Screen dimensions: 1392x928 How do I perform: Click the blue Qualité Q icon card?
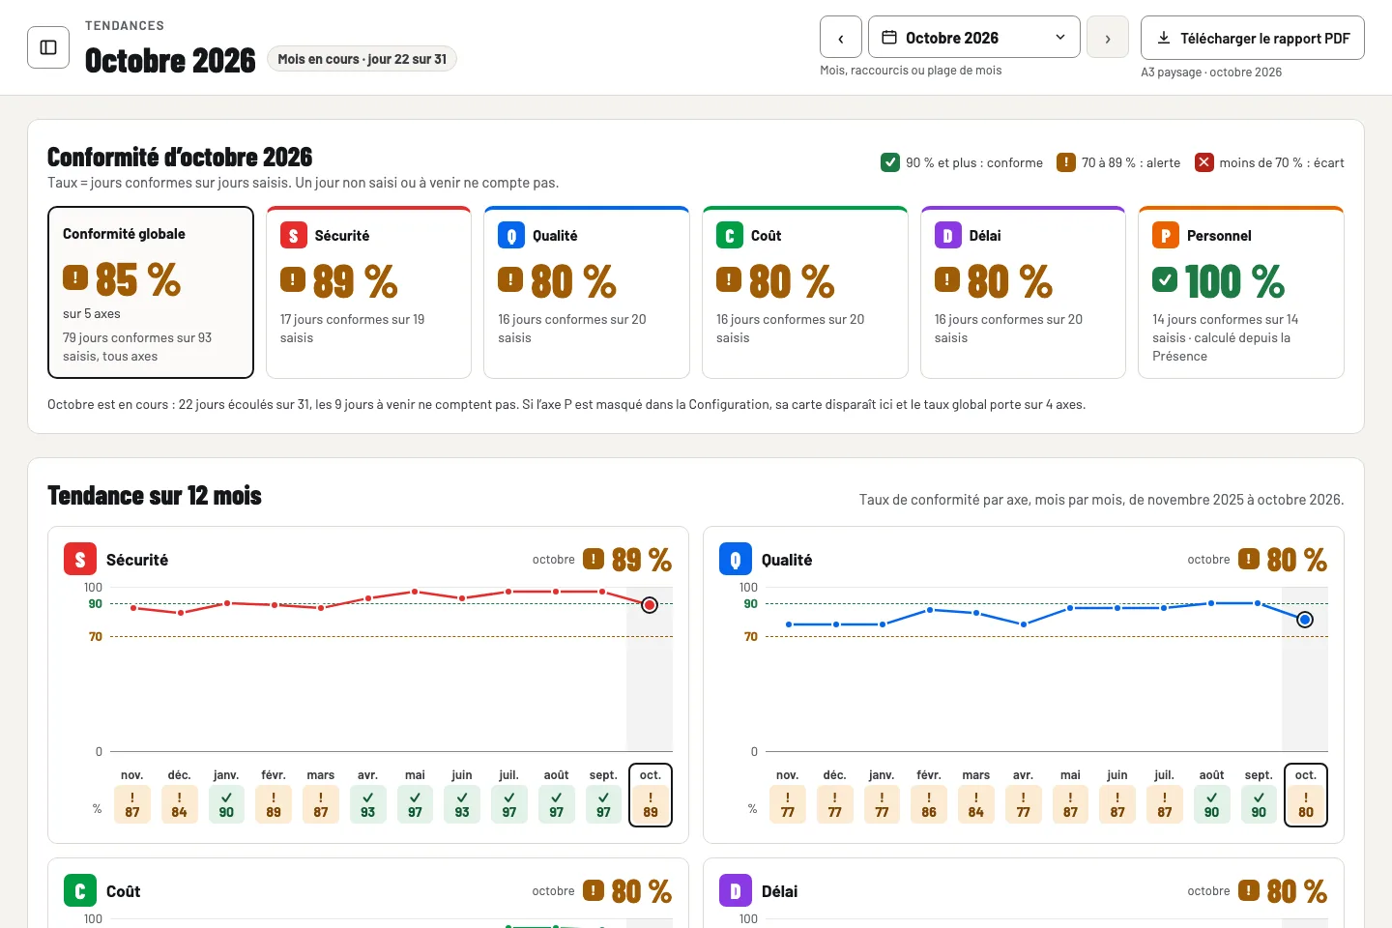(x=587, y=293)
